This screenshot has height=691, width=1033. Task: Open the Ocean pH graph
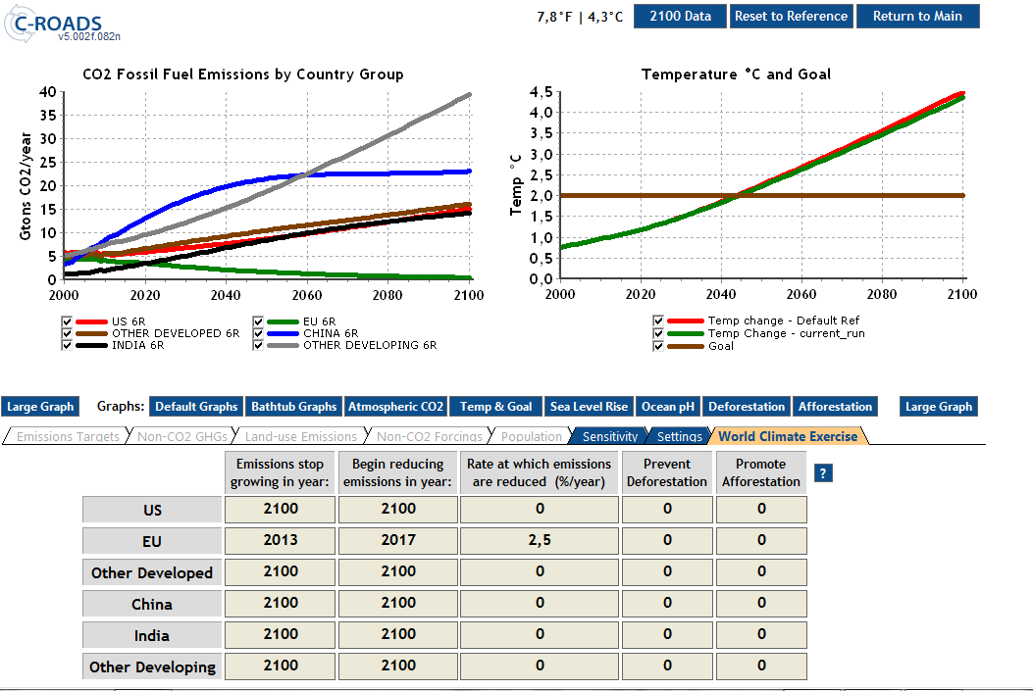[667, 407]
